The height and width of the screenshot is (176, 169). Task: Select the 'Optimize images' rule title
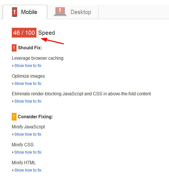click(x=28, y=76)
